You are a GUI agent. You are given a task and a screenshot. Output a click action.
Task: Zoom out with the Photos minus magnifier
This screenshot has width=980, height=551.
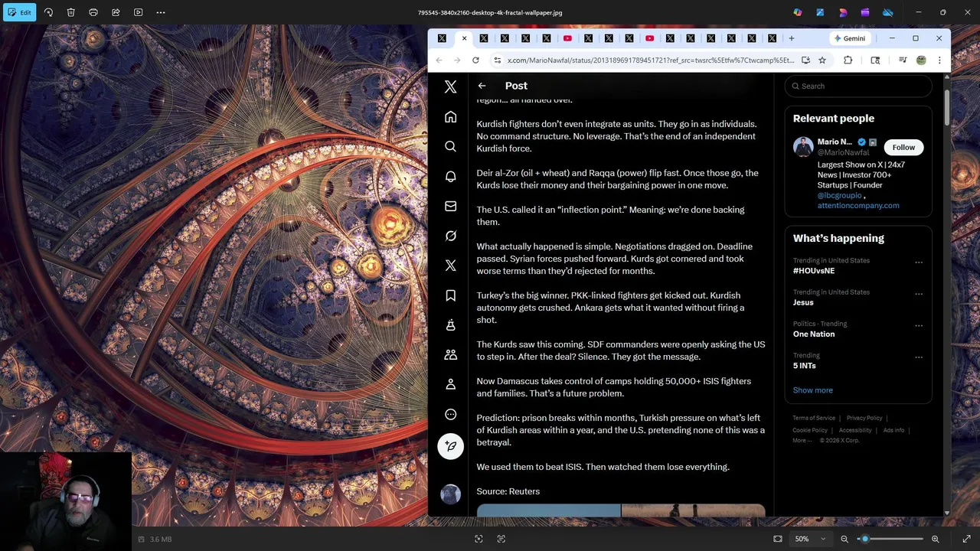pos(844,539)
